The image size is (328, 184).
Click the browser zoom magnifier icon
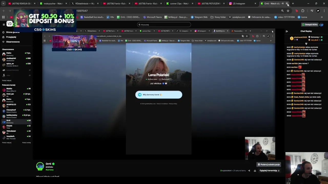pyautogui.click(x=282, y=11)
